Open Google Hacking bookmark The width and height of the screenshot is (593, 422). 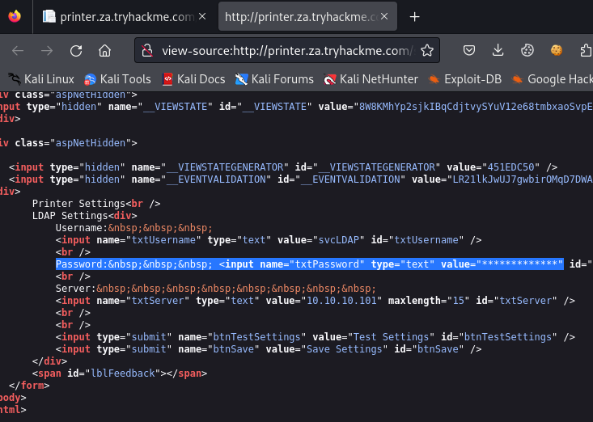553,79
